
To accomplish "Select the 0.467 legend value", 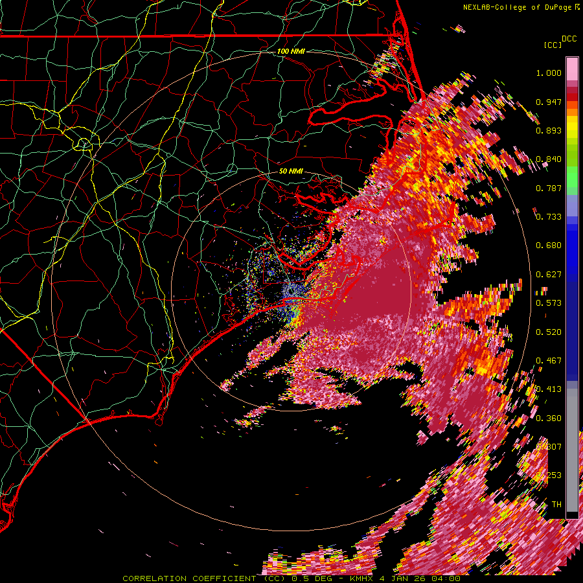I will [x=549, y=361].
